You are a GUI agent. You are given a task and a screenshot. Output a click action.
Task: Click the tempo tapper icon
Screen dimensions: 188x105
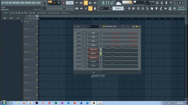click(x=161, y=8)
